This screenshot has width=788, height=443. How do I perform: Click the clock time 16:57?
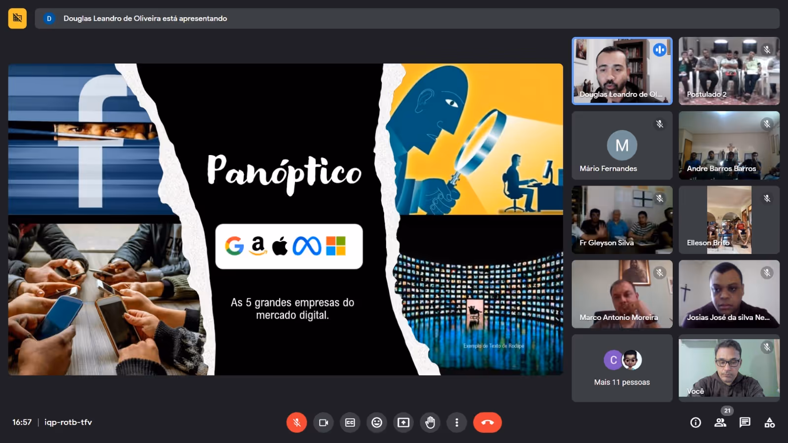22,422
